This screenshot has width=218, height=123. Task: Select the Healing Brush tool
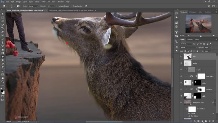[x=2, y=36]
